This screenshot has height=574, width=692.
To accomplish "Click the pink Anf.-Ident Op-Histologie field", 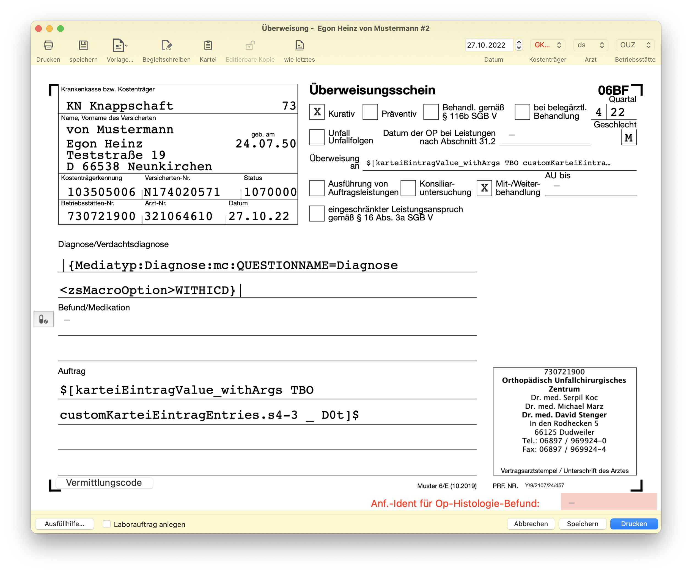I will click(x=609, y=502).
